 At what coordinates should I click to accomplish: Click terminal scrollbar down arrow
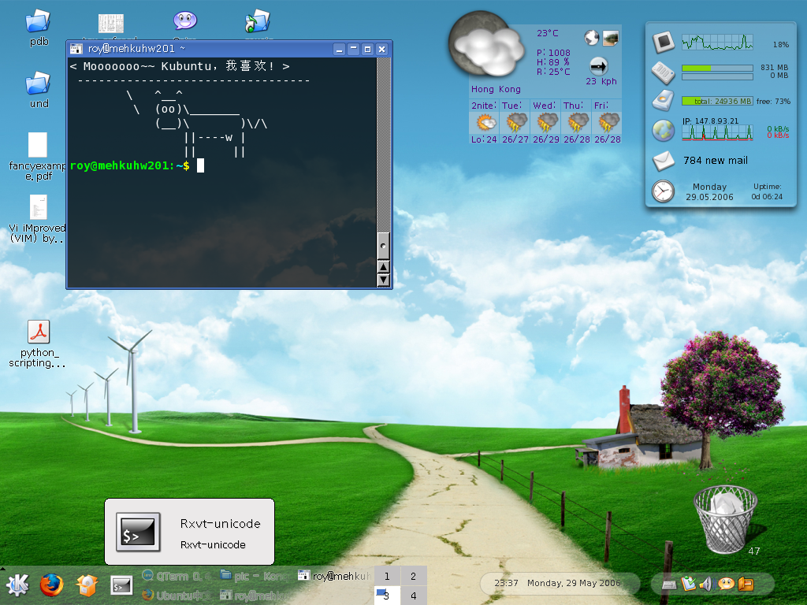coord(384,280)
